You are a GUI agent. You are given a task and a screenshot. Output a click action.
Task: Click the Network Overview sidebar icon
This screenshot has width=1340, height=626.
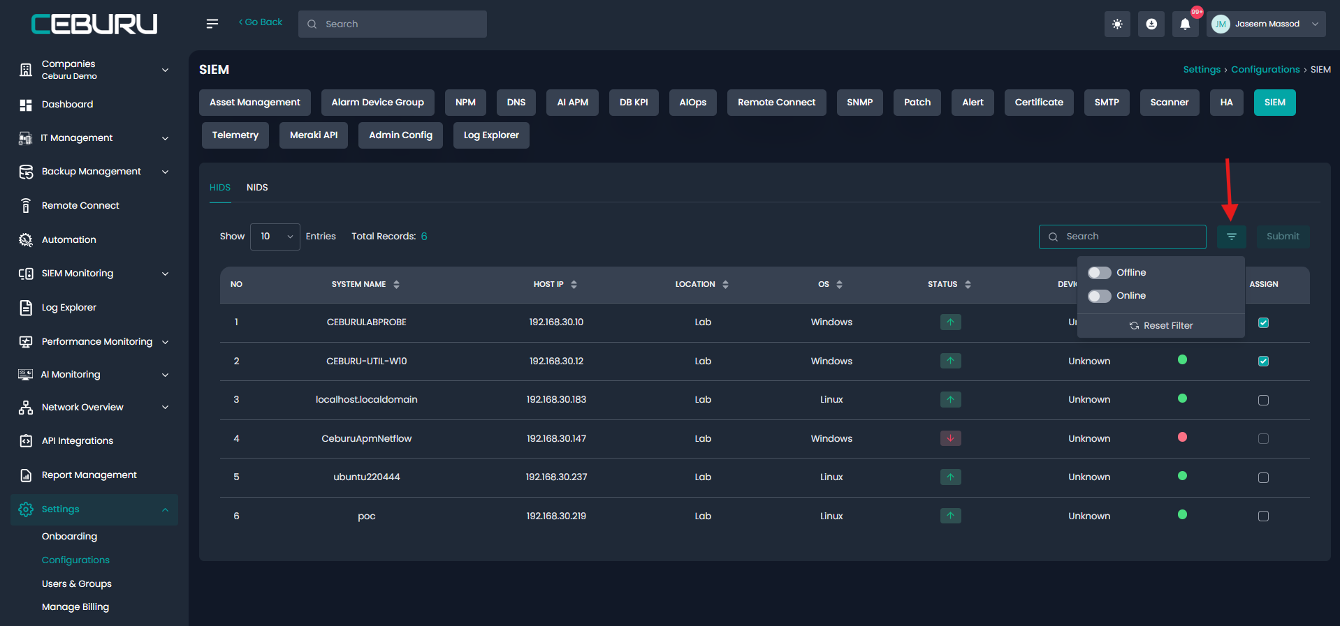26,408
